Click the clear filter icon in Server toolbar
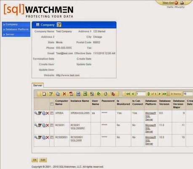Viewport: 193px width, 169px height. [113, 94]
